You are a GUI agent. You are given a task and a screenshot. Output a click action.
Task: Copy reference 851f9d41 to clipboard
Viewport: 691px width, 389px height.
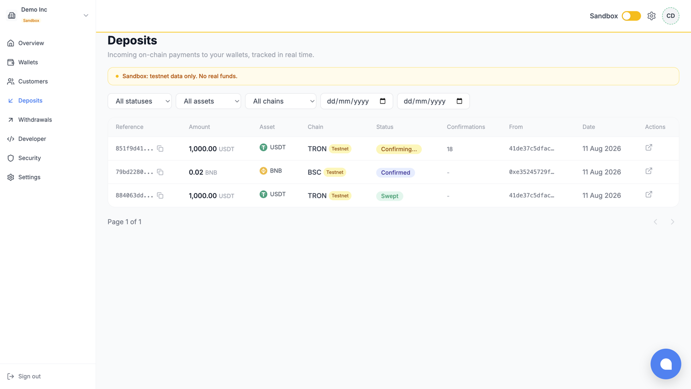(160, 149)
